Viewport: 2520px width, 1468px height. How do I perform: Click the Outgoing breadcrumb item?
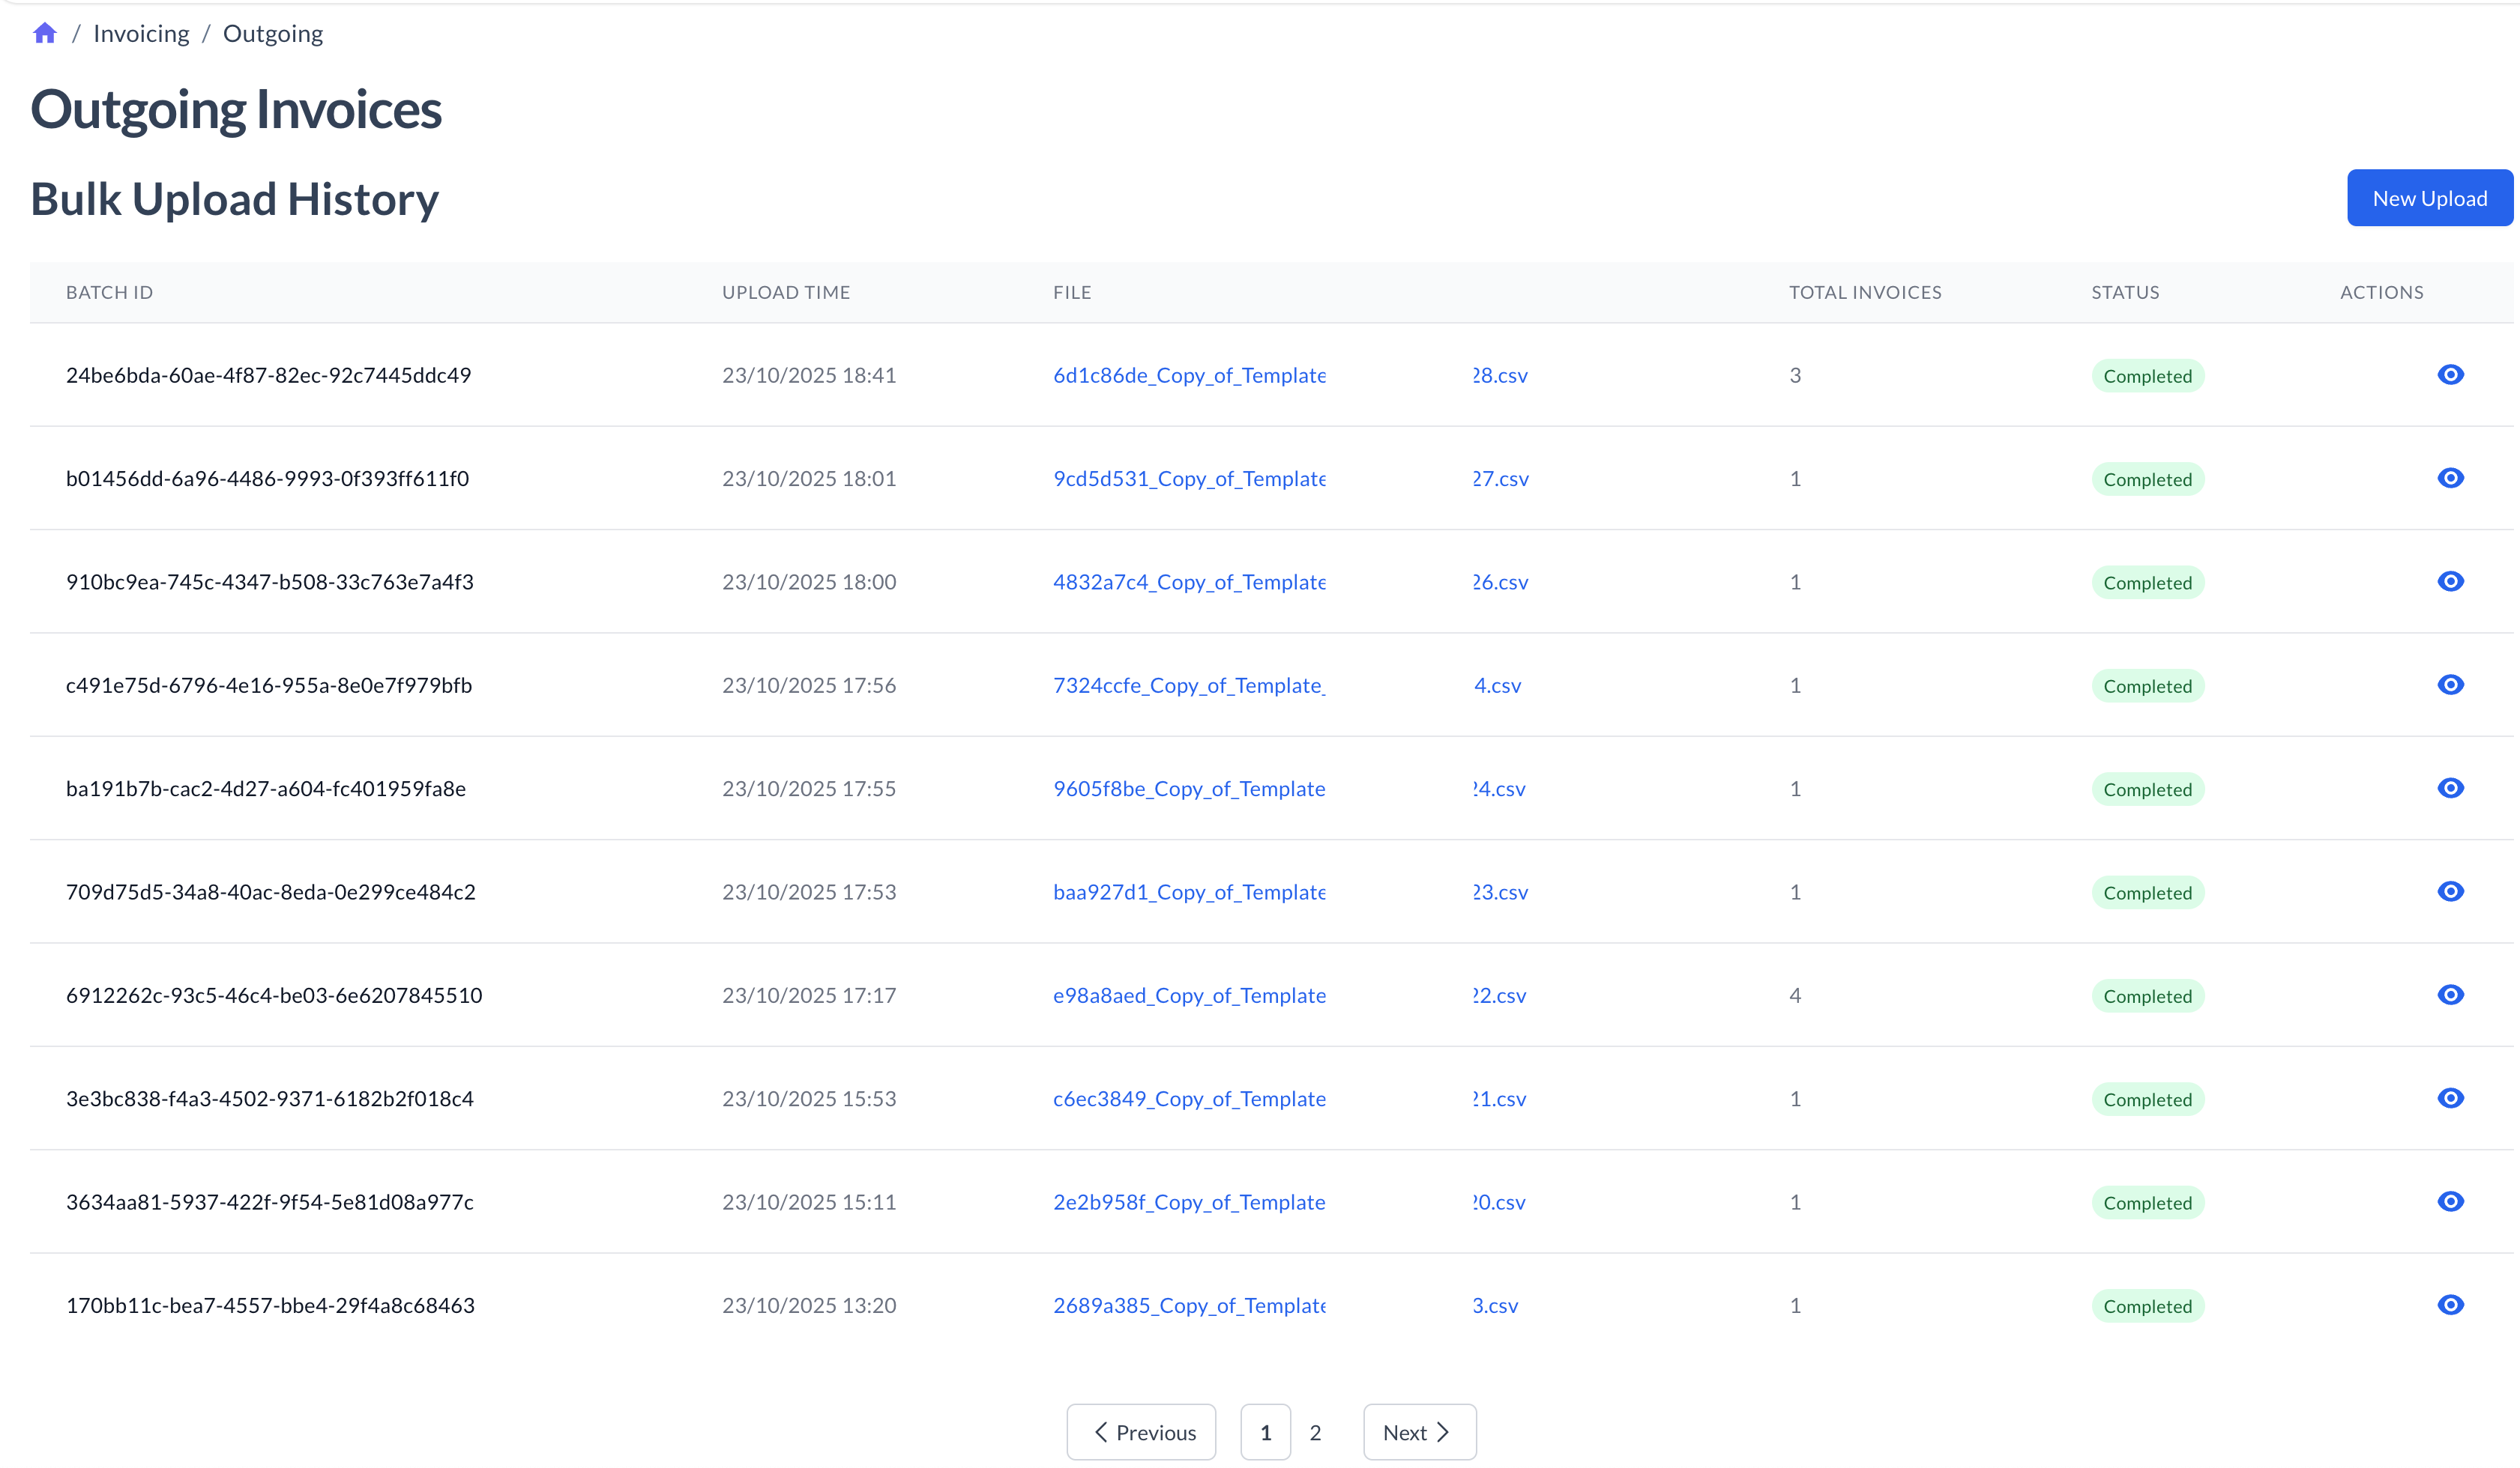tap(273, 34)
